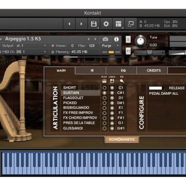186x186 pixels.
Task: Click the G#1 keyswitch value
Action: pos(121,128)
